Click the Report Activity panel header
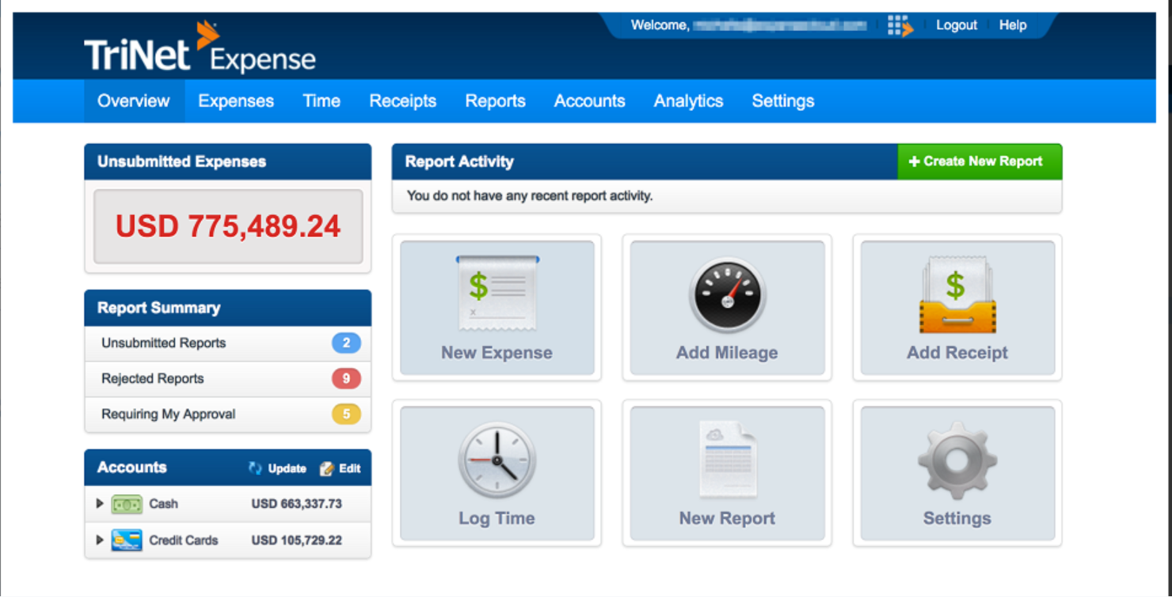 tap(645, 161)
